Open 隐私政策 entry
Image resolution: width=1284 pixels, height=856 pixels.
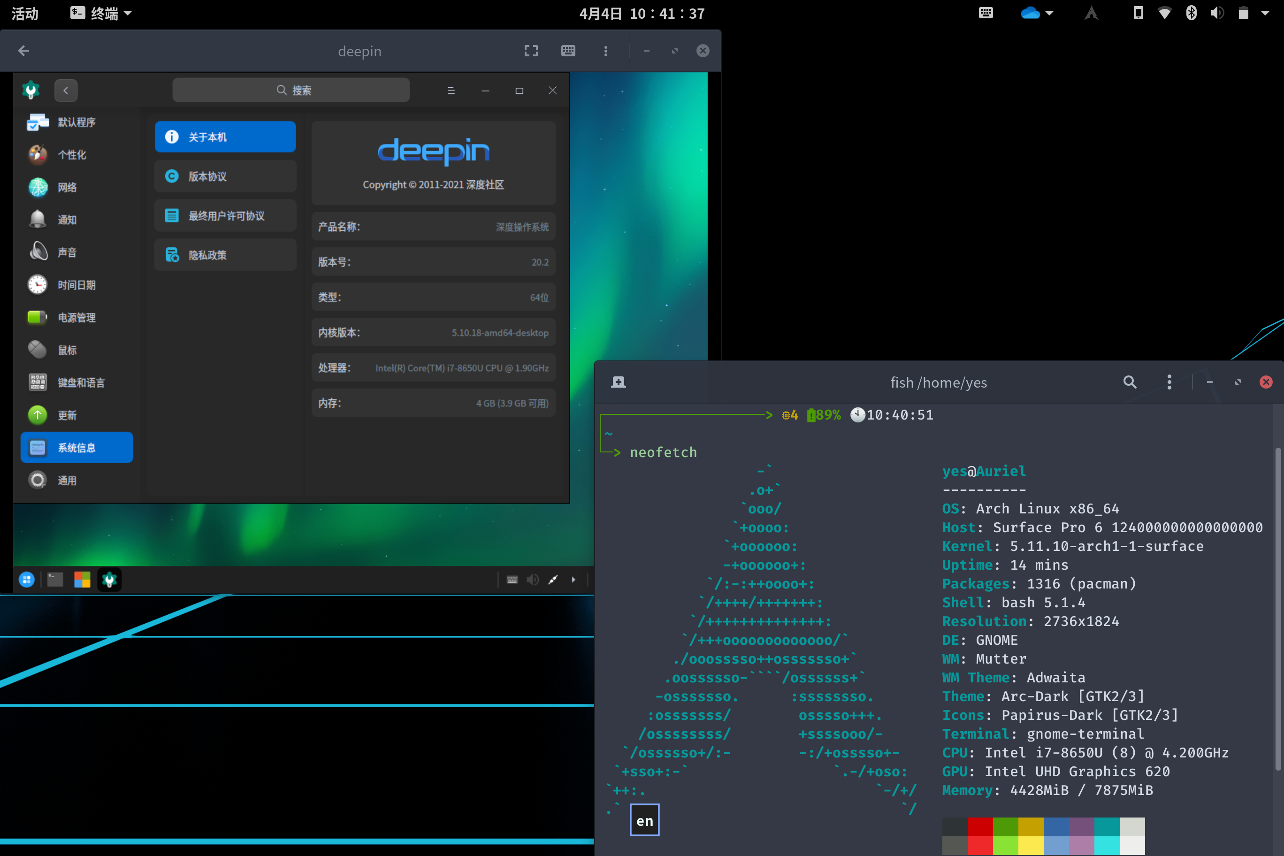pos(225,255)
